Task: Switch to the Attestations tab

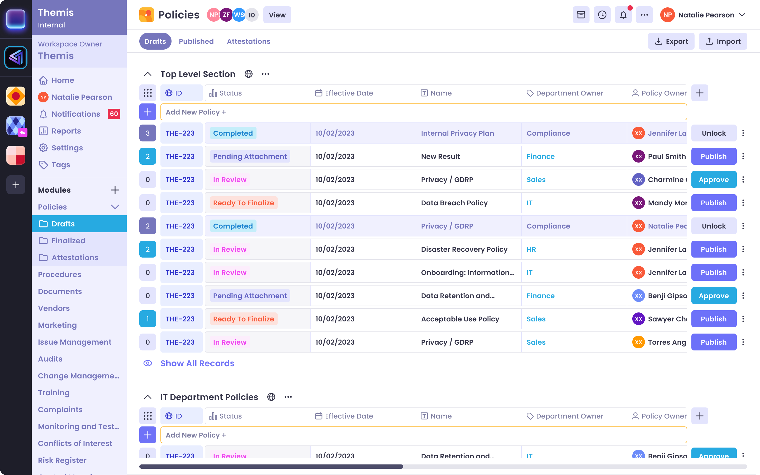Action: (x=248, y=41)
